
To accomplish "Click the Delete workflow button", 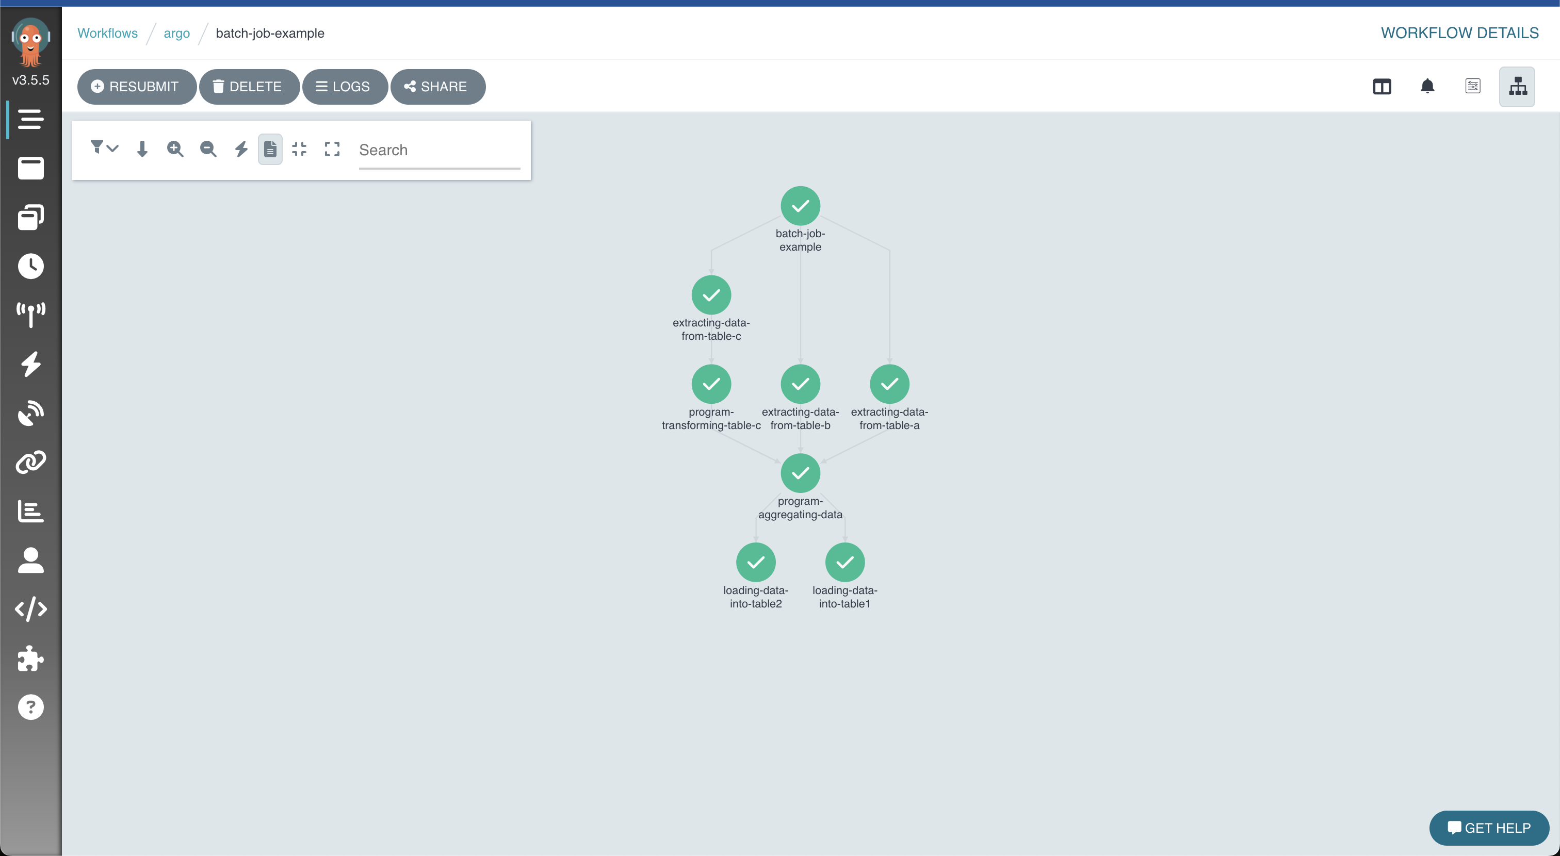I will [x=249, y=87].
